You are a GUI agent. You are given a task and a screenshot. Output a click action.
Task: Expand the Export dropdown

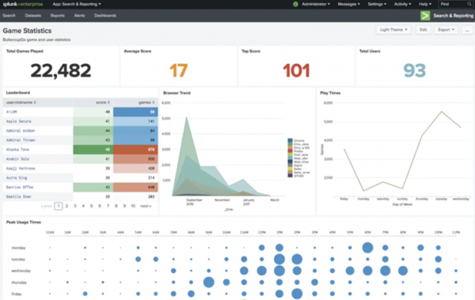(x=446, y=30)
